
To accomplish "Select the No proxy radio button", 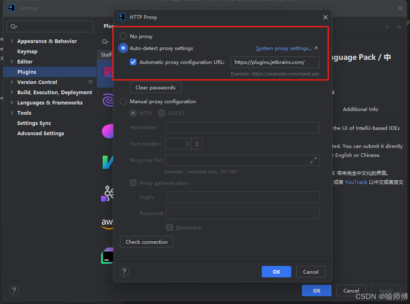I will pyautogui.click(x=123, y=36).
